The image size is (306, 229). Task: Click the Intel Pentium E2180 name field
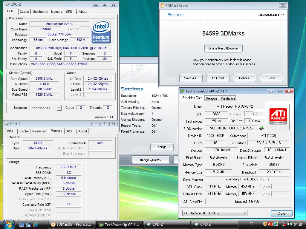(59, 24)
